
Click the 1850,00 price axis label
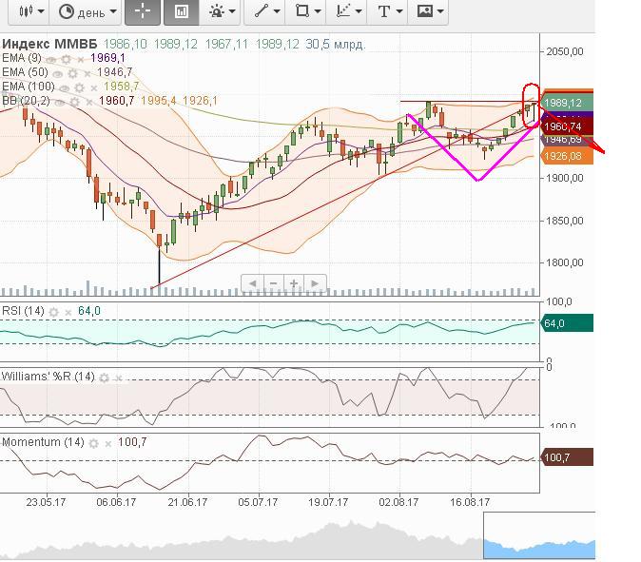coord(565,221)
